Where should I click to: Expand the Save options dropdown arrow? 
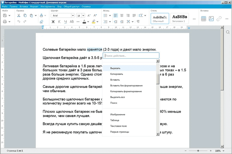tap(9, 16)
